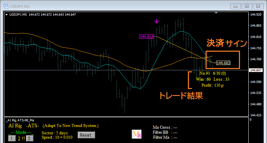267x143 pixels.
Task: Click the magenta down arrow signal
Action: [157, 21]
